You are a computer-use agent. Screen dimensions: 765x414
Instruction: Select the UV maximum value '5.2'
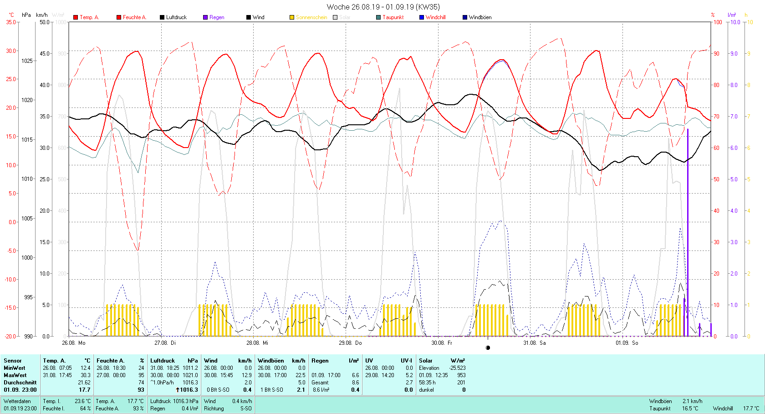point(409,375)
